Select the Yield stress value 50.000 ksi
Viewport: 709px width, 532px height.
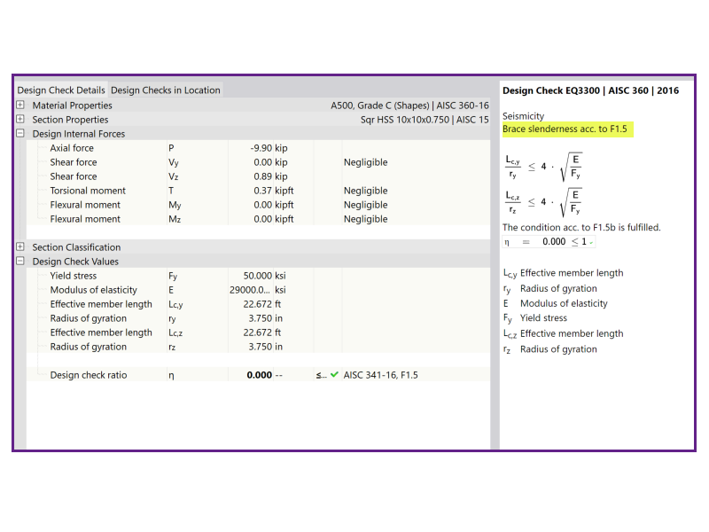click(x=257, y=275)
